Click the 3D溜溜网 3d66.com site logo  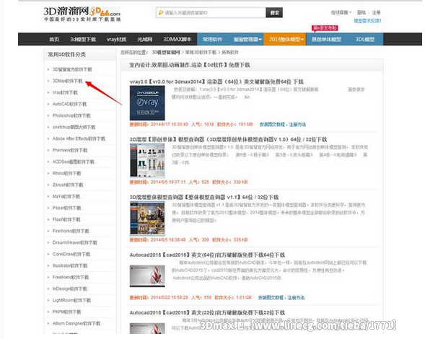pyautogui.click(x=82, y=14)
